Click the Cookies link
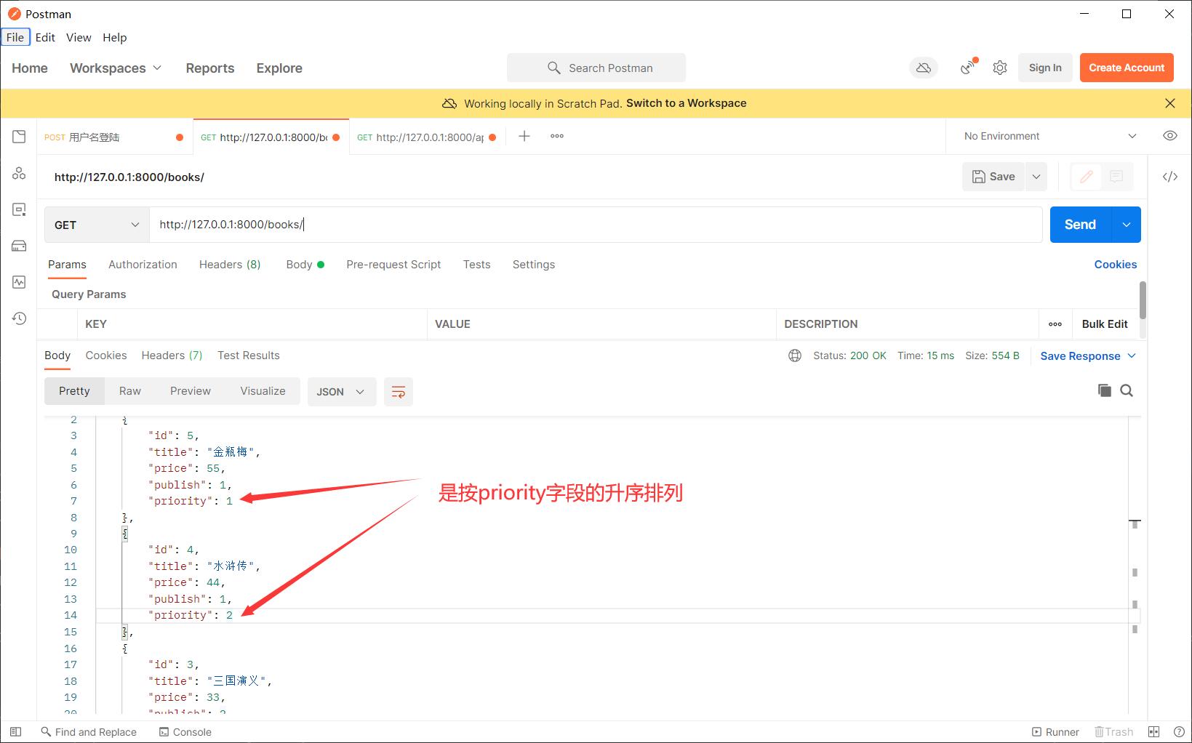The width and height of the screenshot is (1192, 743). [x=1115, y=265]
